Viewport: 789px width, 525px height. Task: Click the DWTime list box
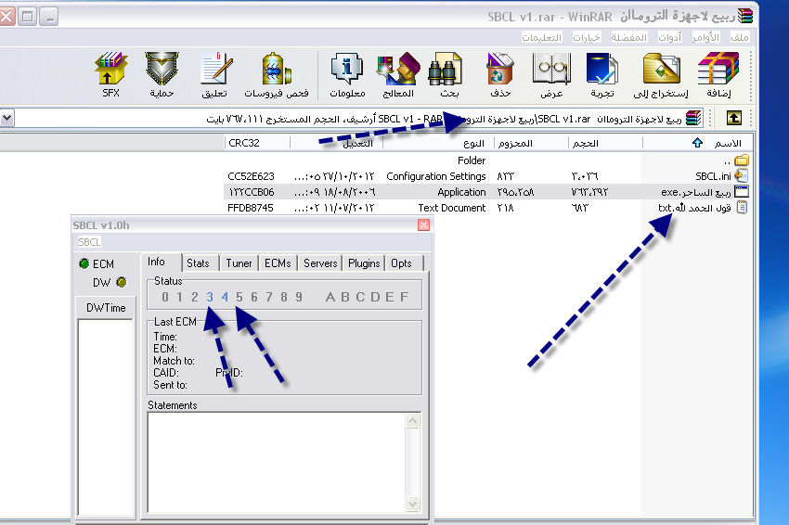pos(106,417)
